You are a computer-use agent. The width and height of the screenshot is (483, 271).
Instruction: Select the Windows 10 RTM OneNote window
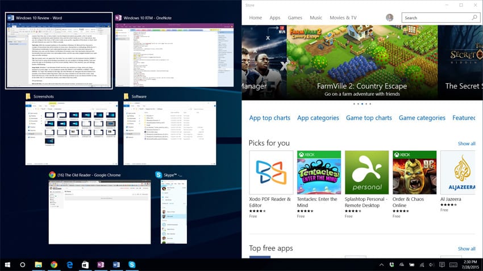point(174,55)
